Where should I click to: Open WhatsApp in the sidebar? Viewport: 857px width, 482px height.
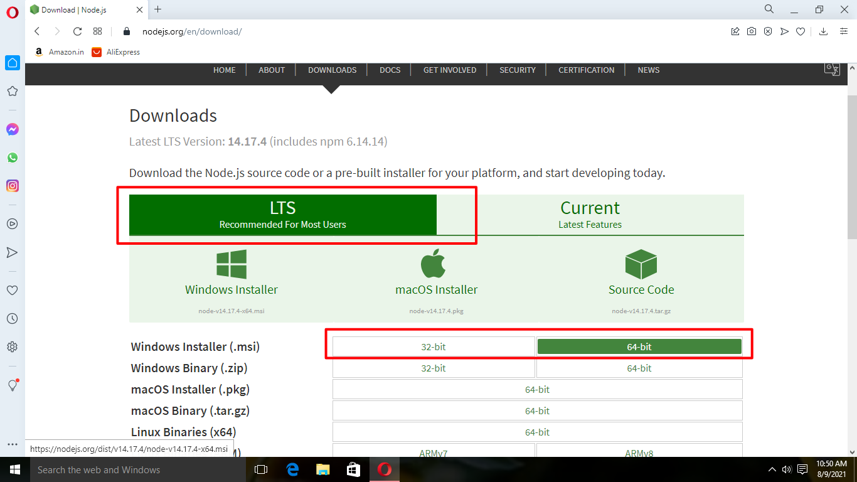13,158
